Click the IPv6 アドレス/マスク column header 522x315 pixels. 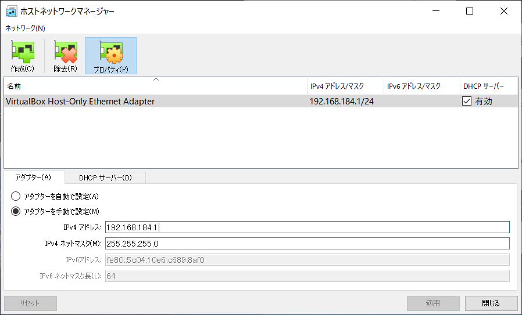(x=422, y=86)
